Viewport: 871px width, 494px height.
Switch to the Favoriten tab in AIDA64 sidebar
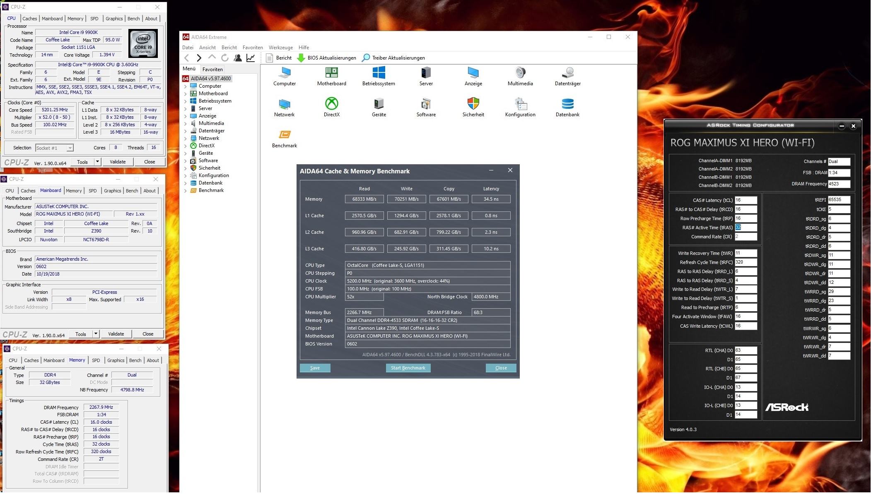click(x=212, y=70)
